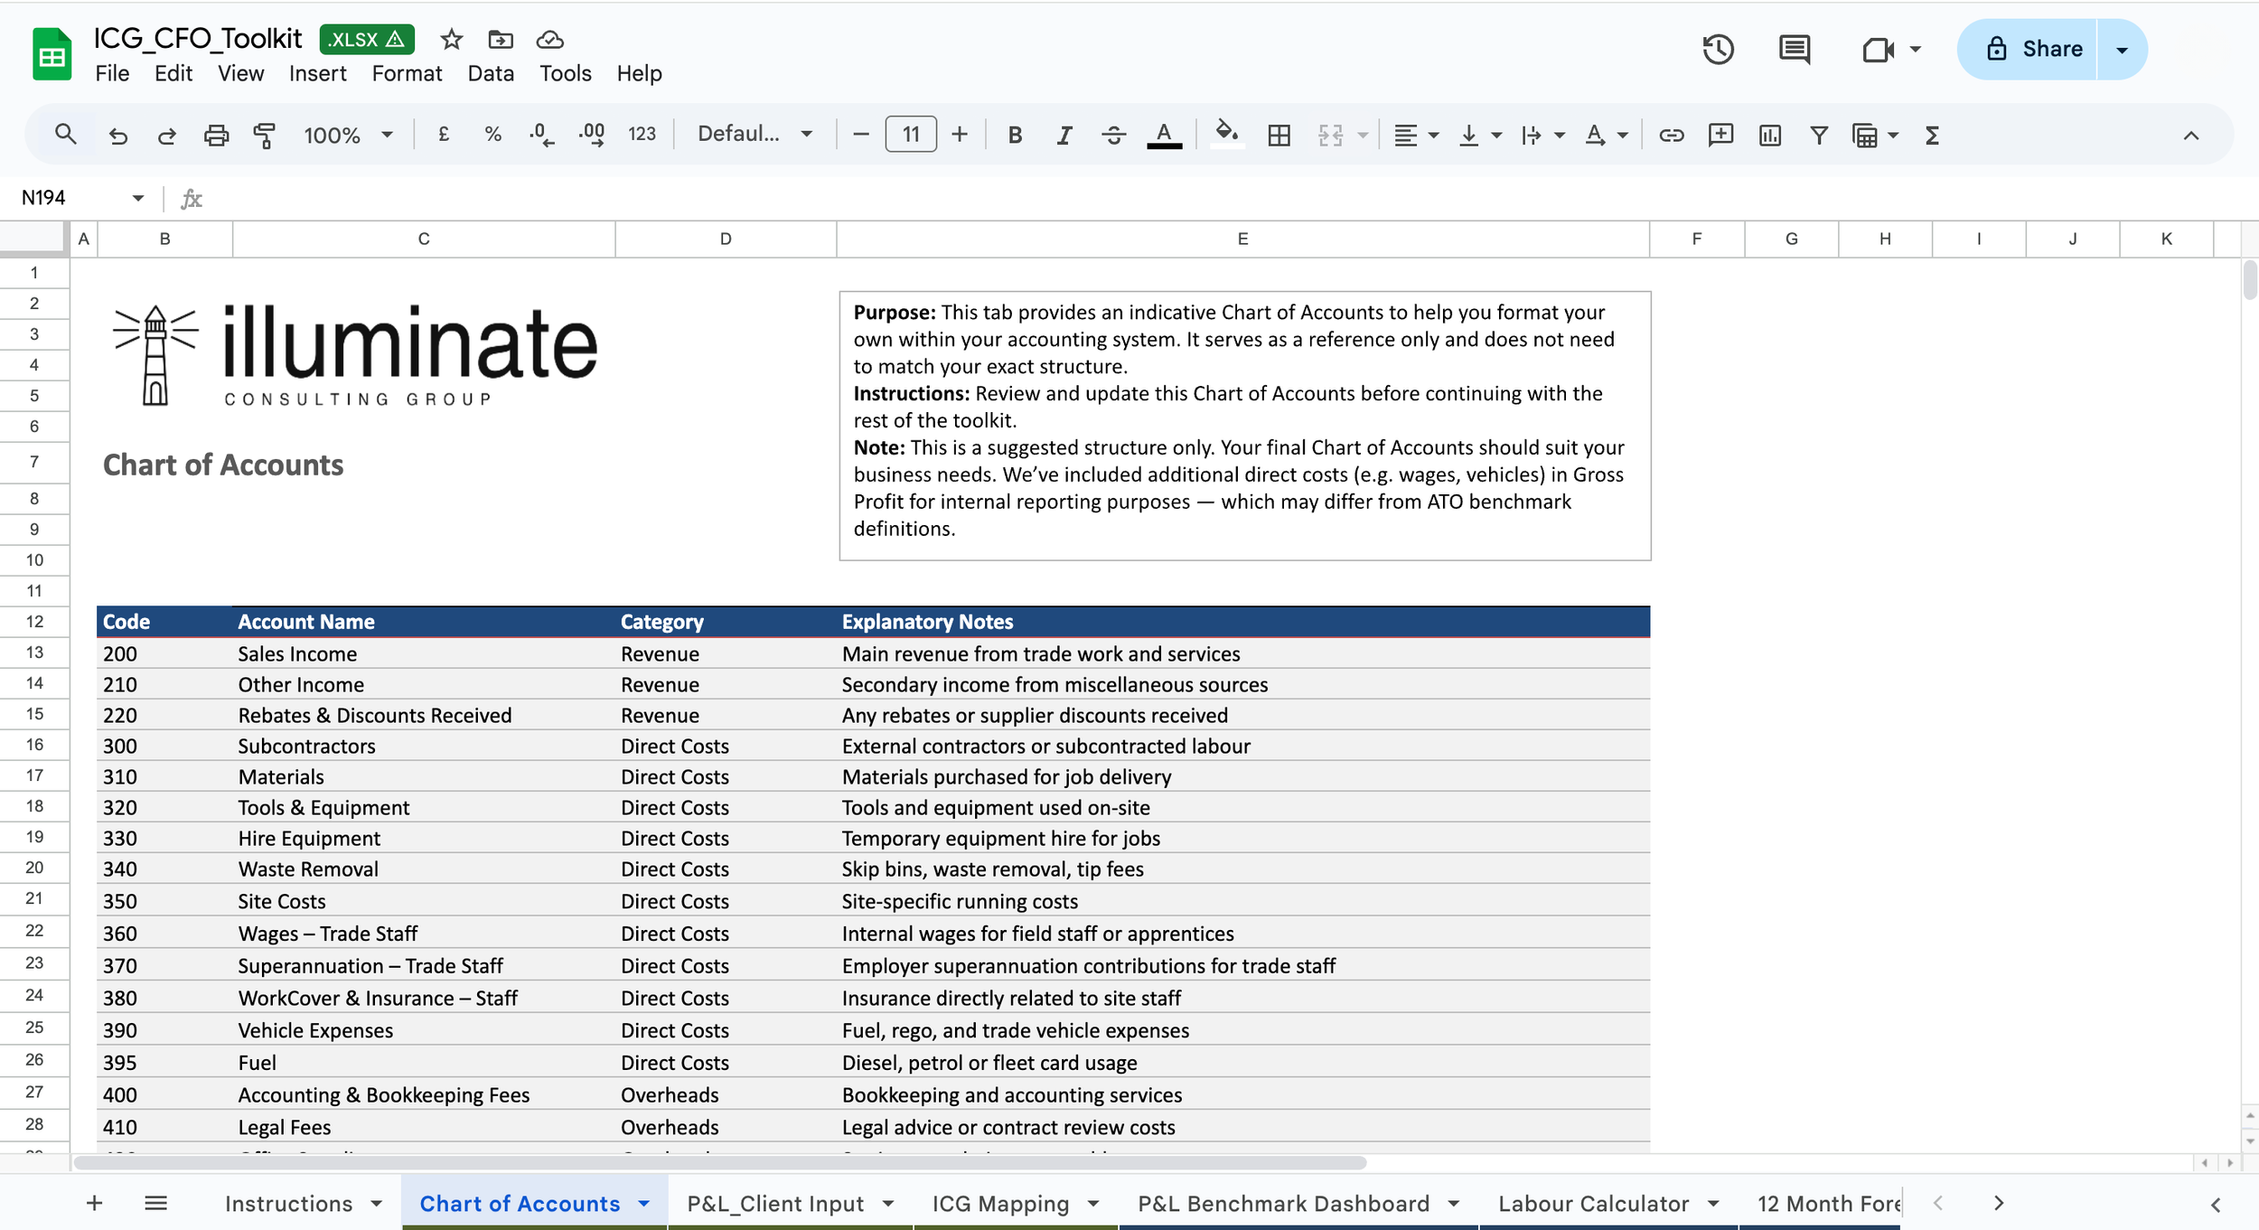Open the comments panel icon
The image size is (2259, 1230).
pyautogui.click(x=1794, y=49)
